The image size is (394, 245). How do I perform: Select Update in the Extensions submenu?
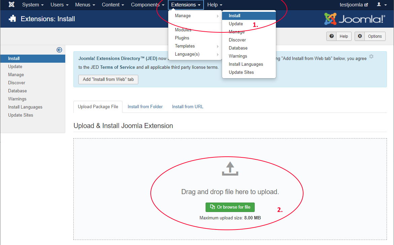tap(236, 24)
